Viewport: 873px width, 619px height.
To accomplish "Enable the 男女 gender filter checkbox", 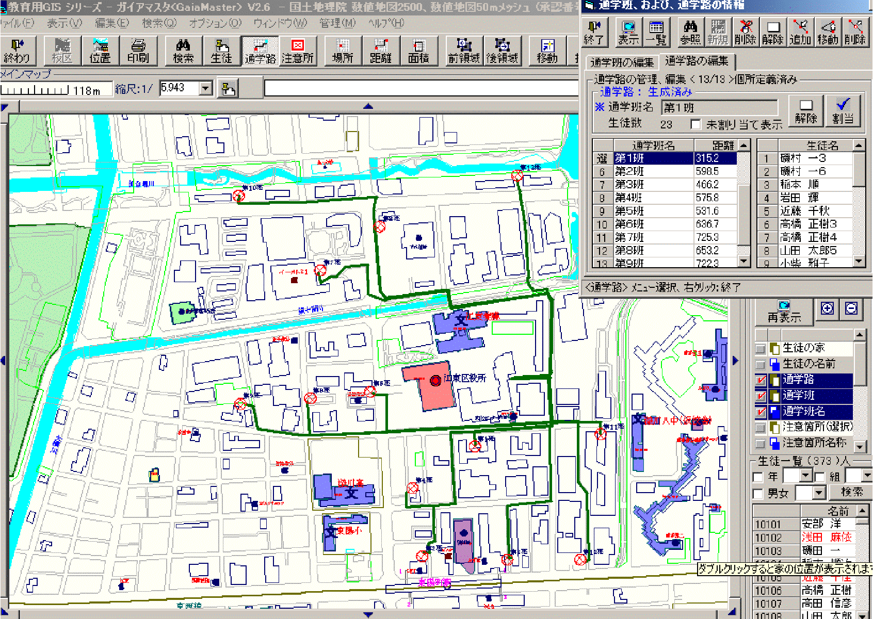I will [x=758, y=494].
